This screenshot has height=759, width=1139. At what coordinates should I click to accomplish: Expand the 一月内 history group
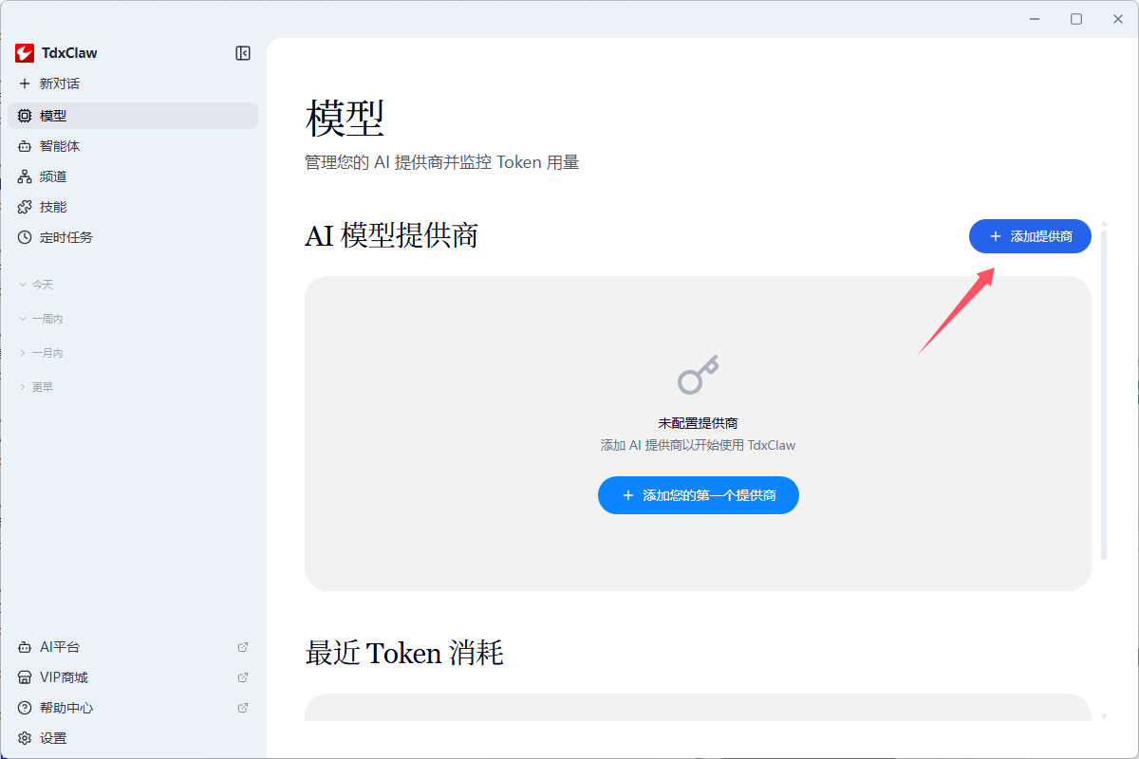(41, 353)
